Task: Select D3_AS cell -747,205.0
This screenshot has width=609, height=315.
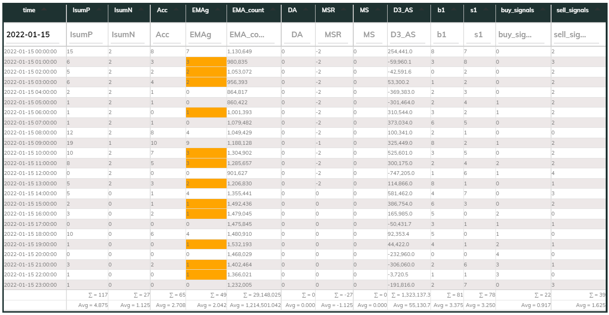Action: (409, 173)
